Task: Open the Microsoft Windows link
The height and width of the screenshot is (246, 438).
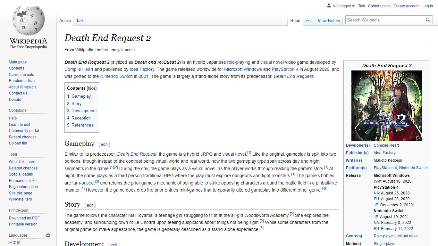Action: pyautogui.click(x=243, y=69)
